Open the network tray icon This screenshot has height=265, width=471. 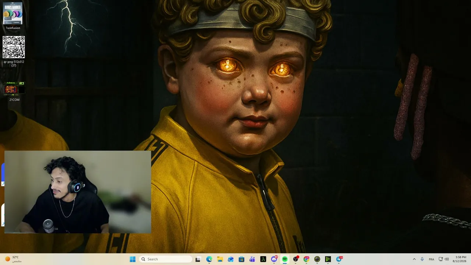point(441,259)
